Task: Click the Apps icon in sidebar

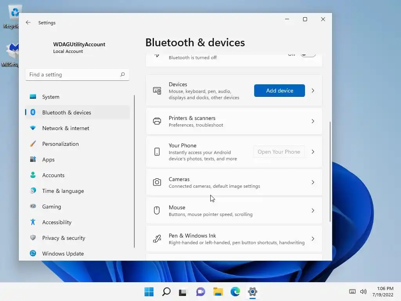Action: tap(33, 159)
